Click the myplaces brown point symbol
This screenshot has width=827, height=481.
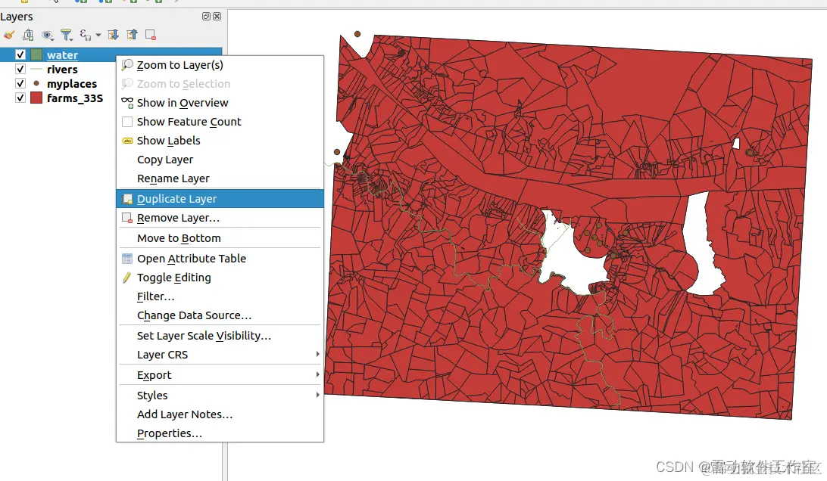36,83
